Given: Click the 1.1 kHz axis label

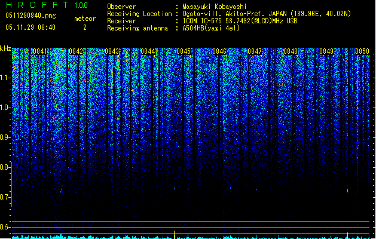Looking at the screenshot, I should point(5,78).
